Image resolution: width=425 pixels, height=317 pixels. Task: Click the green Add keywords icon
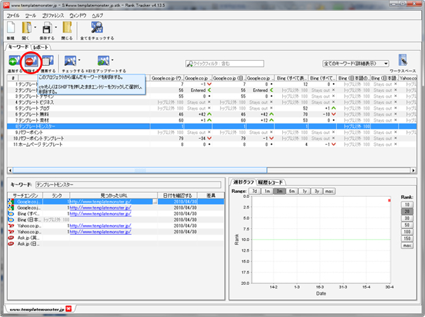click(x=14, y=61)
